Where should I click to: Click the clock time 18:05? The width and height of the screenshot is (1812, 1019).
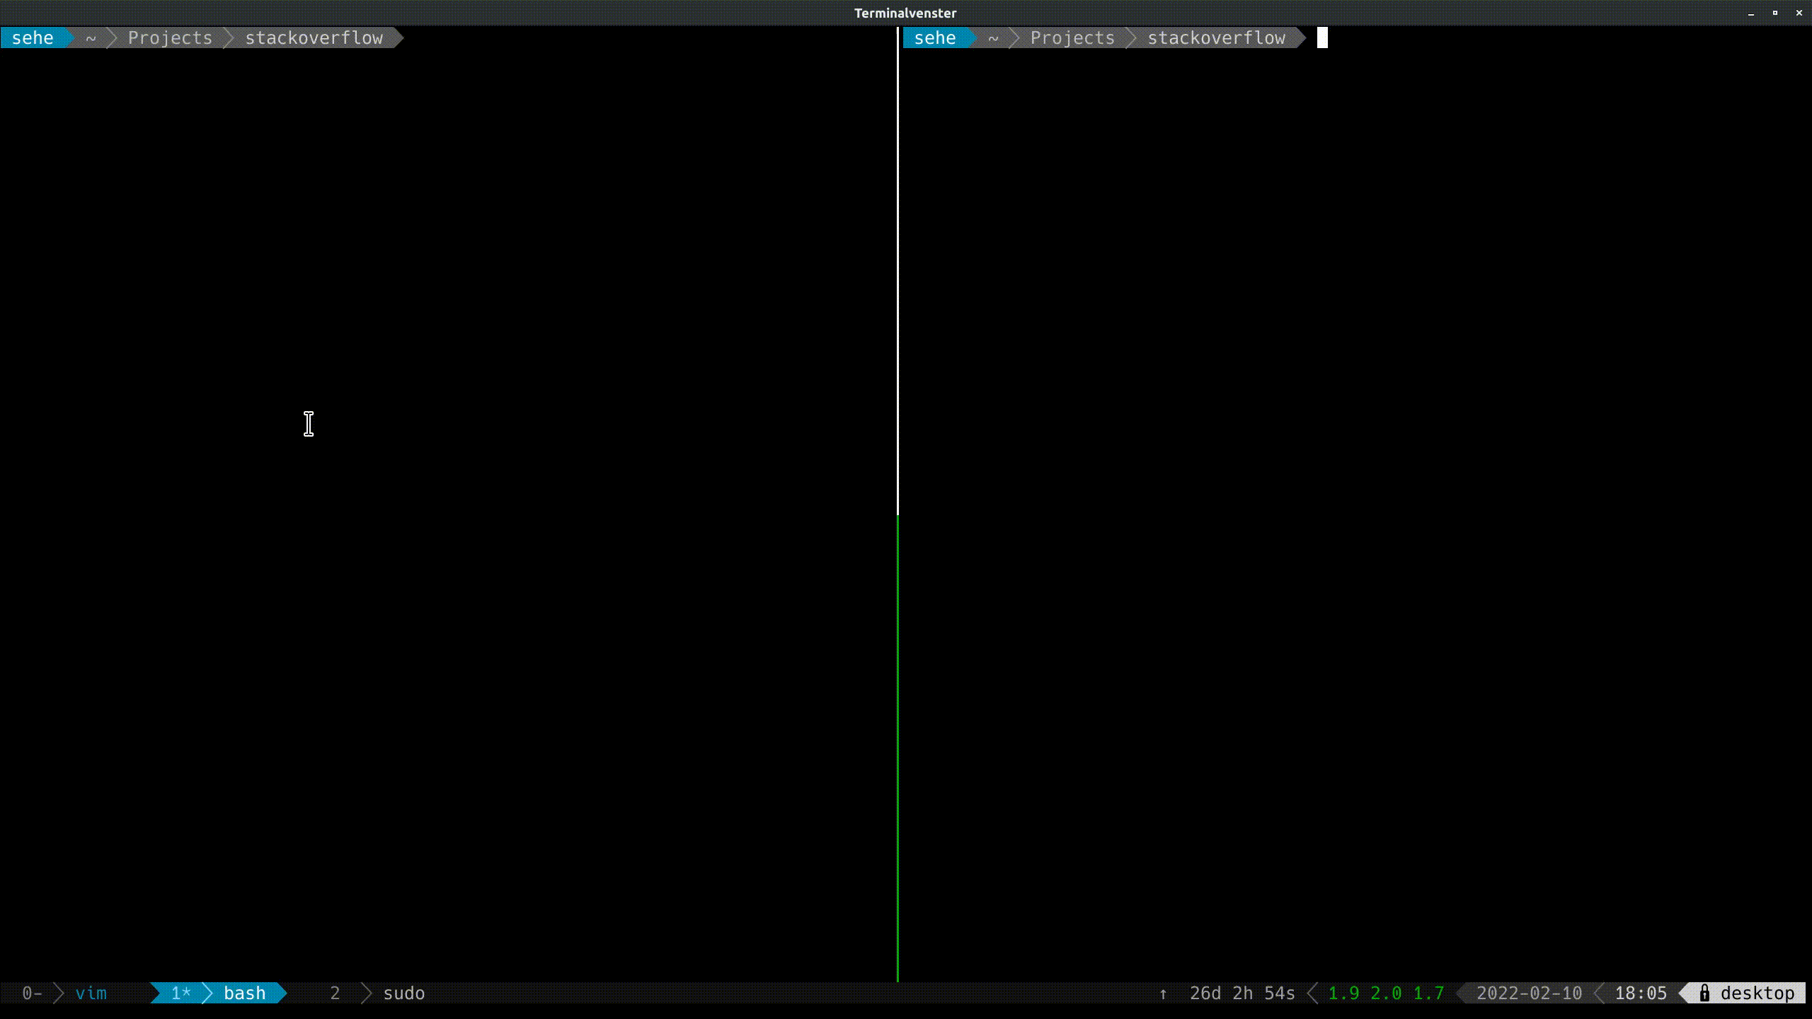[1641, 994]
